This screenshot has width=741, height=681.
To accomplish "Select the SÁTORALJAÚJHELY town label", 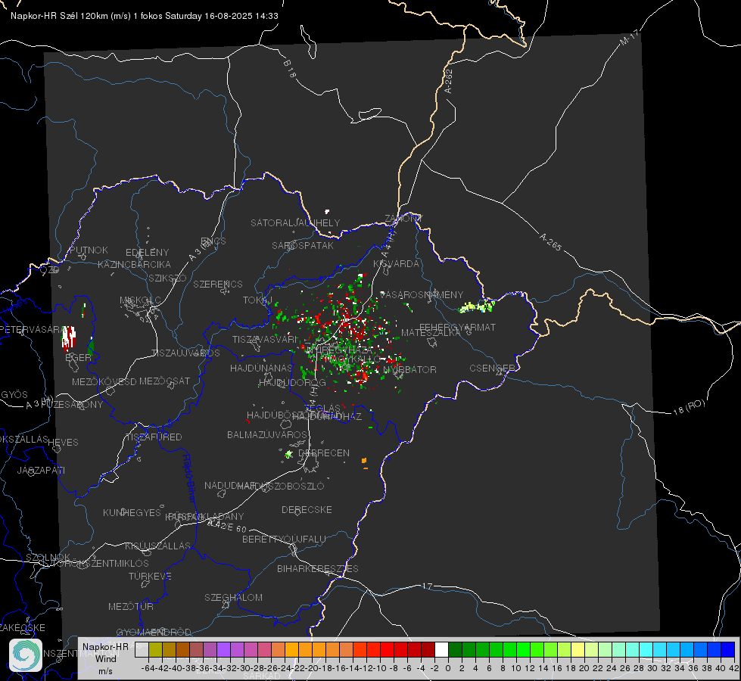I will click(295, 222).
